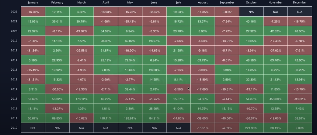Select the September column header
Image resolution: width=317 pixels, height=135 pixels.
tap(227, 2)
